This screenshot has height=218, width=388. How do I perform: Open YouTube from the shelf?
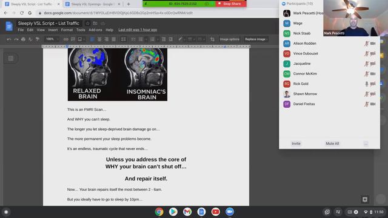pos(216,212)
